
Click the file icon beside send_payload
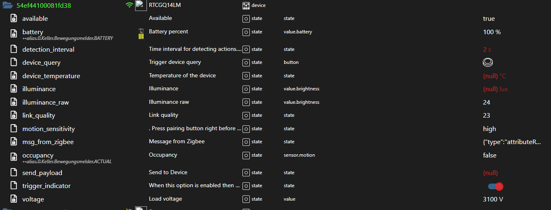(x=13, y=173)
